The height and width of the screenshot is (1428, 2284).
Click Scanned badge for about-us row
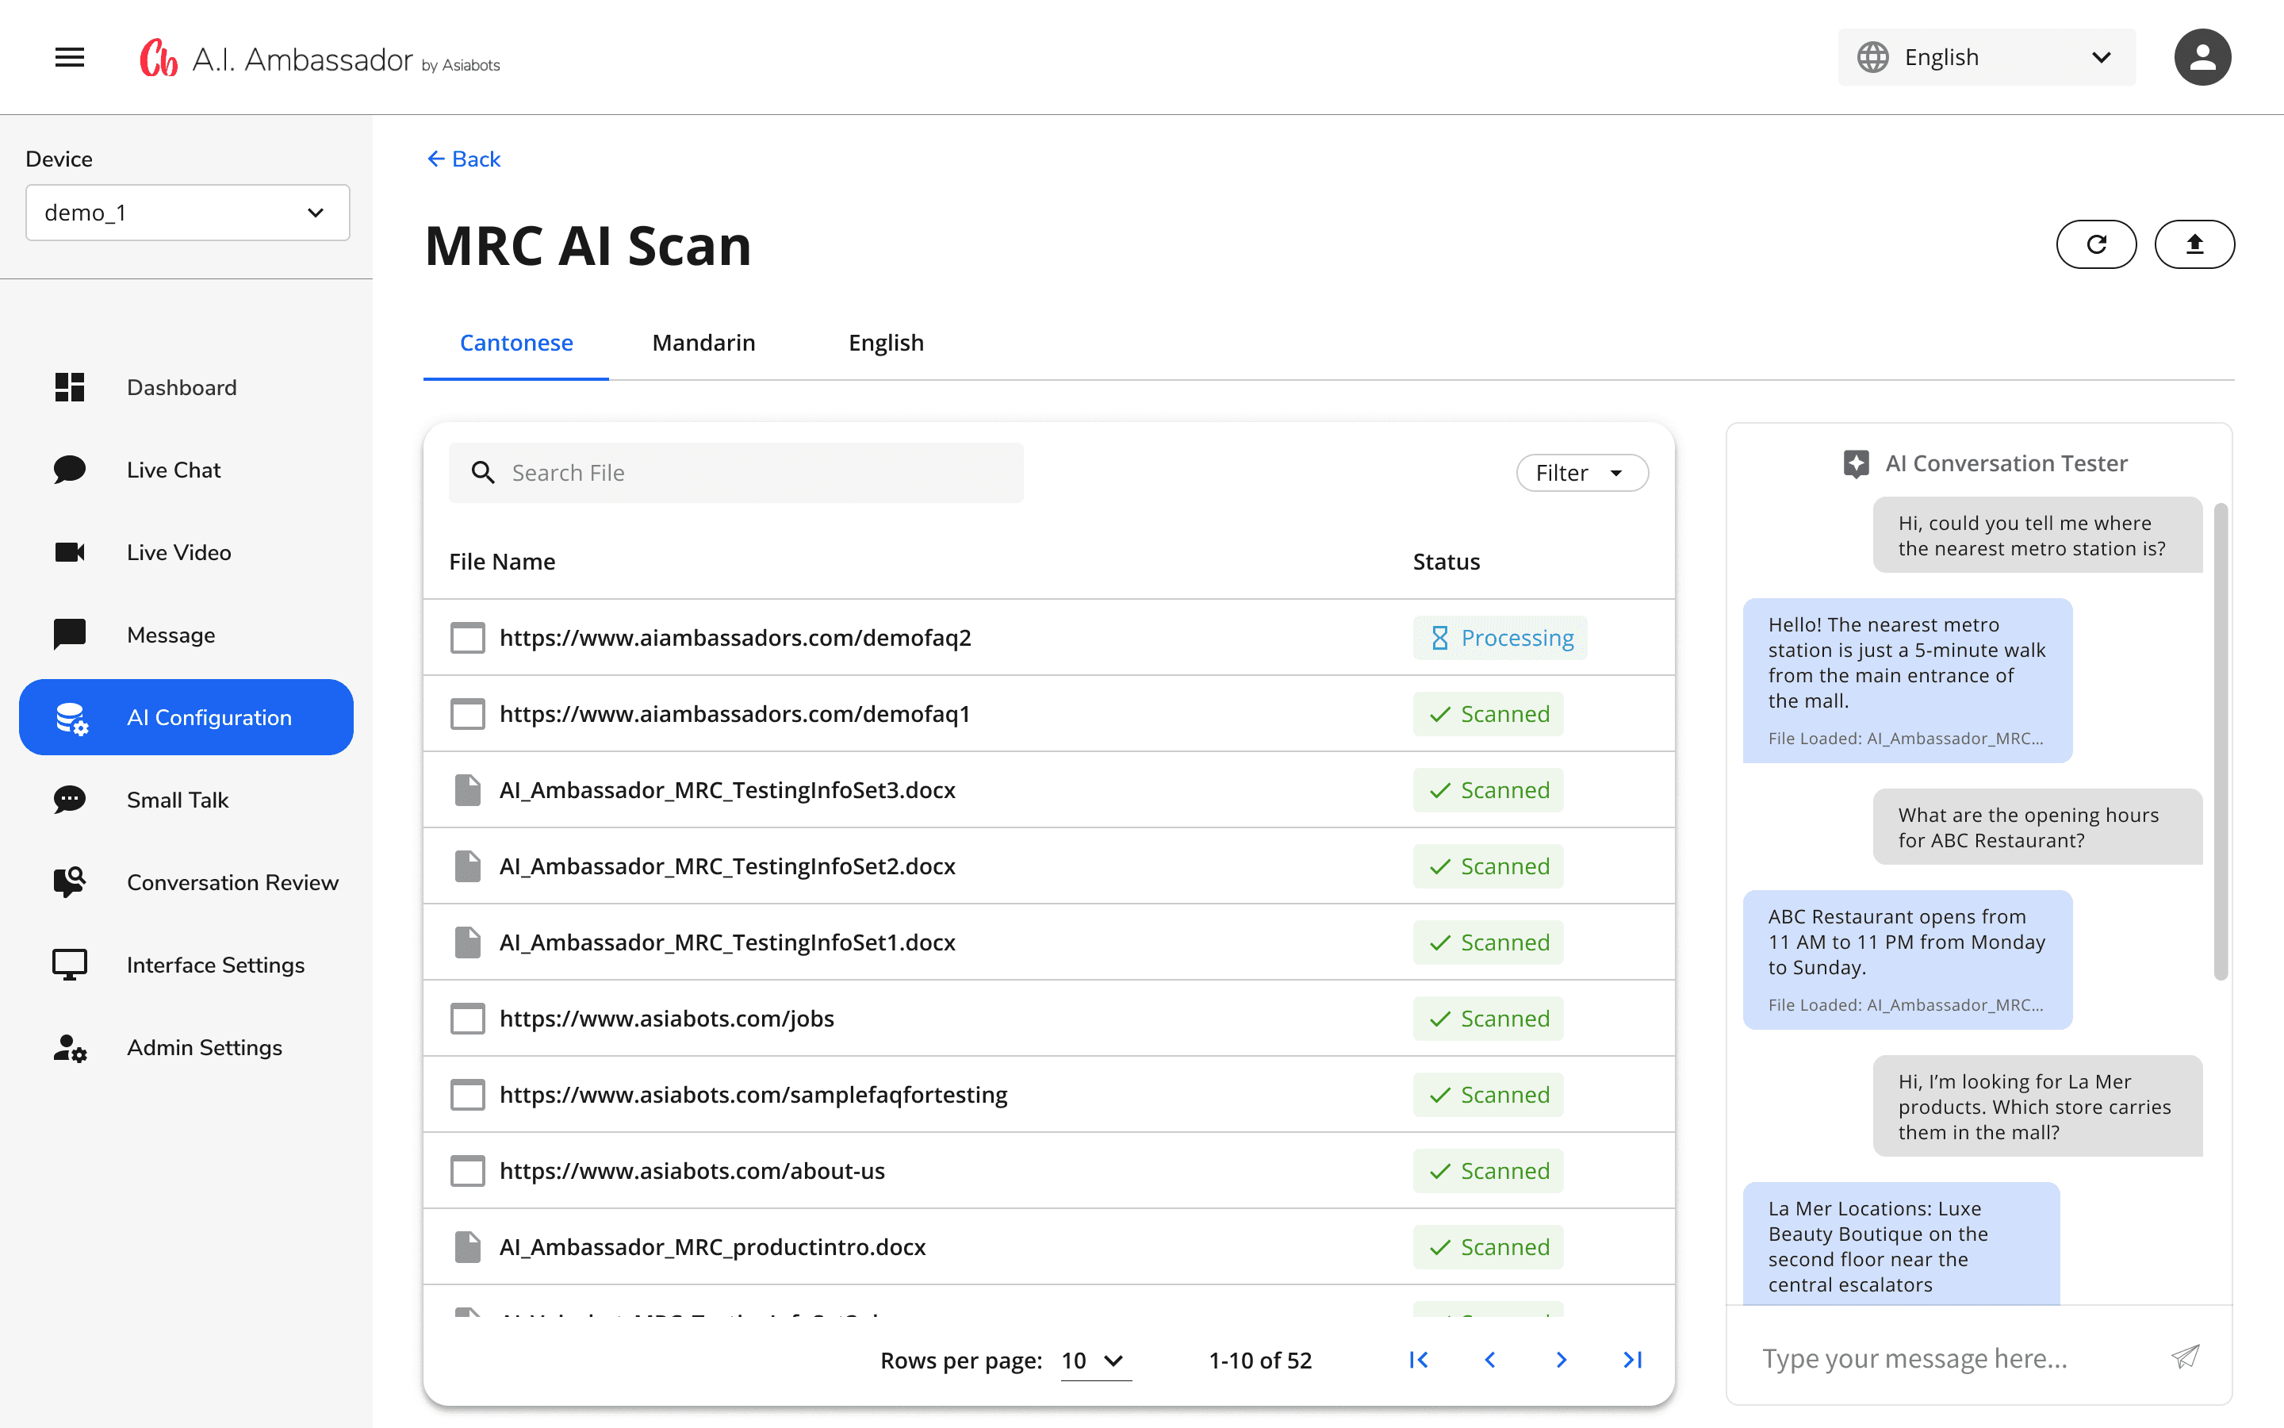pyautogui.click(x=1489, y=1171)
